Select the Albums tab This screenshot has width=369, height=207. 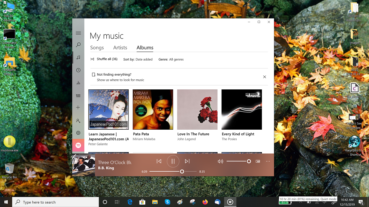pyautogui.click(x=145, y=48)
